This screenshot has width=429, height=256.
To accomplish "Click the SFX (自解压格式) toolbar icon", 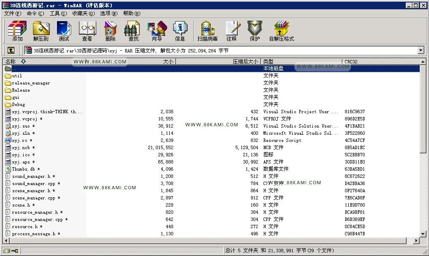I will (282, 31).
